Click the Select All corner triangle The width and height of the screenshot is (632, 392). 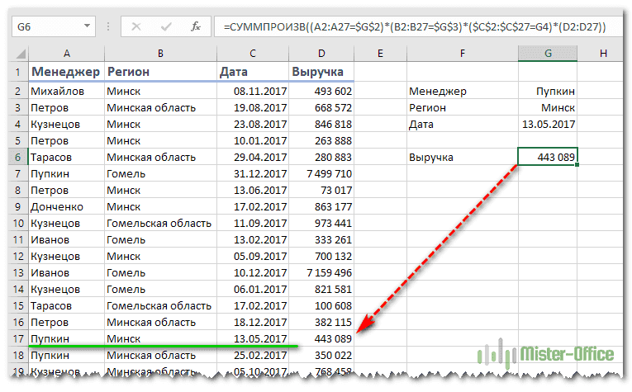[18, 54]
